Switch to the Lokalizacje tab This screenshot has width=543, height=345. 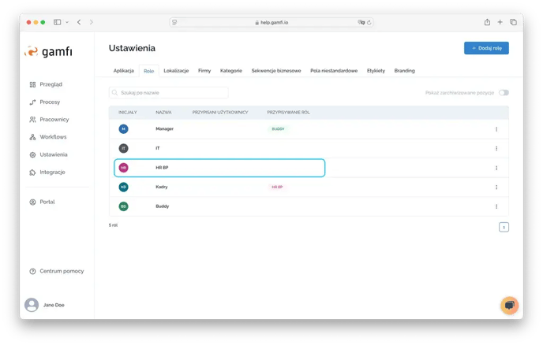[176, 71]
